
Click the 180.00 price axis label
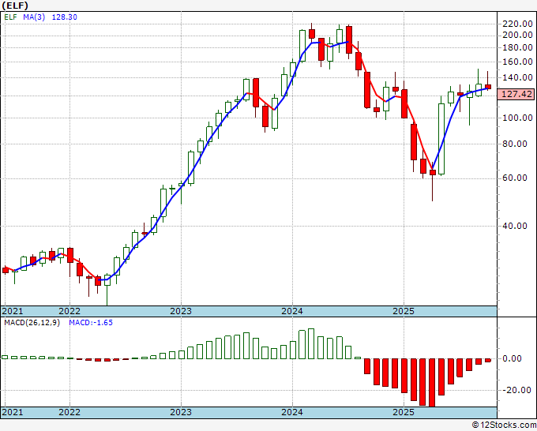tap(517, 47)
